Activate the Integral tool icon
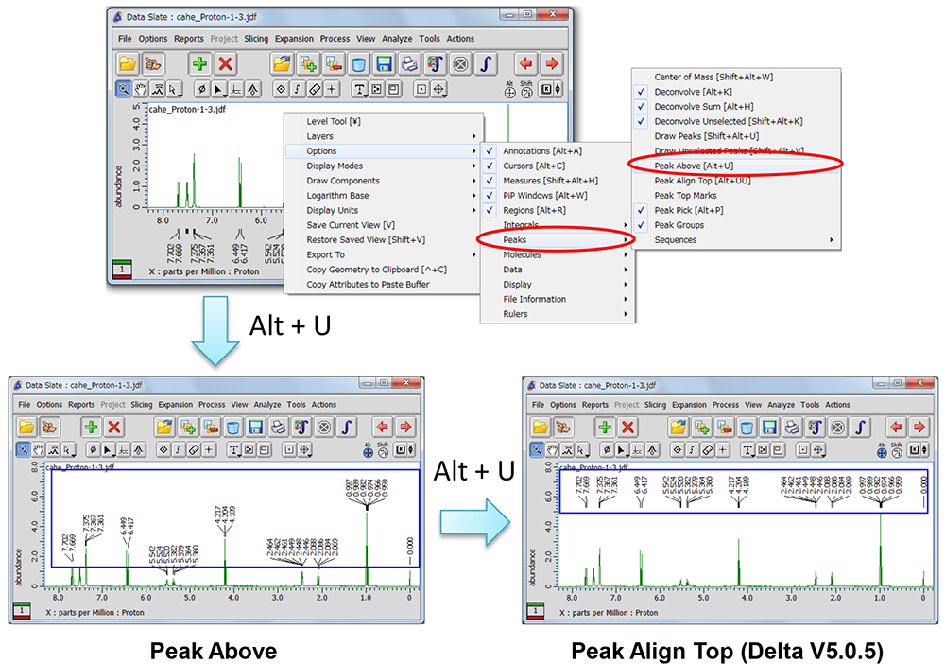The width and height of the screenshot is (945, 664). [x=486, y=63]
